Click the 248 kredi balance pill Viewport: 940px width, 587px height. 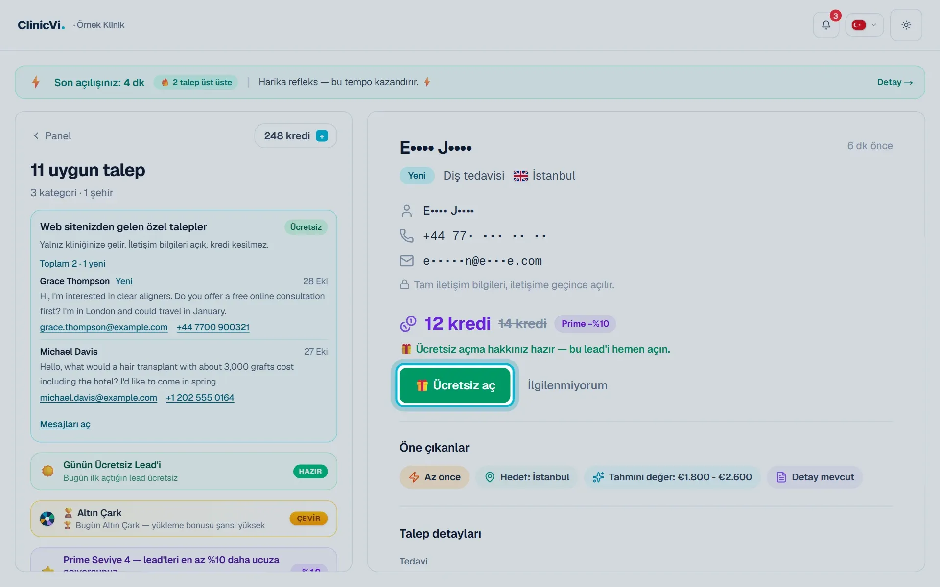[x=295, y=136]
